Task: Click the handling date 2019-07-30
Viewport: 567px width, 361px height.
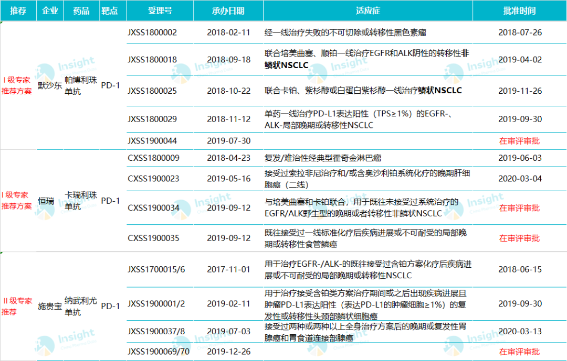Action: [x=228, y=141]
